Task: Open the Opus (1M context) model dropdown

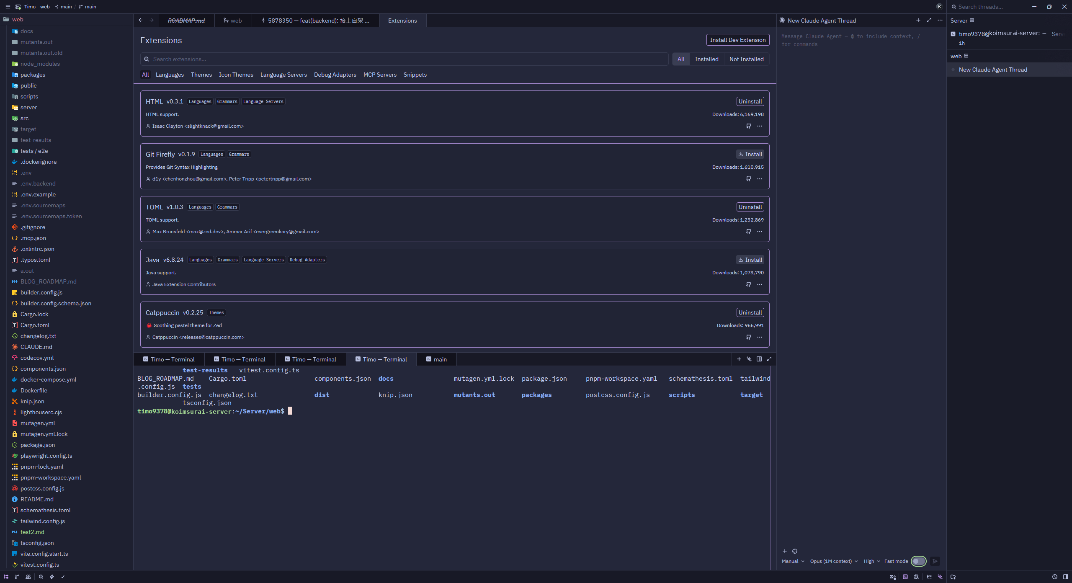Action: pyautogui.click(x=834, y=561)
